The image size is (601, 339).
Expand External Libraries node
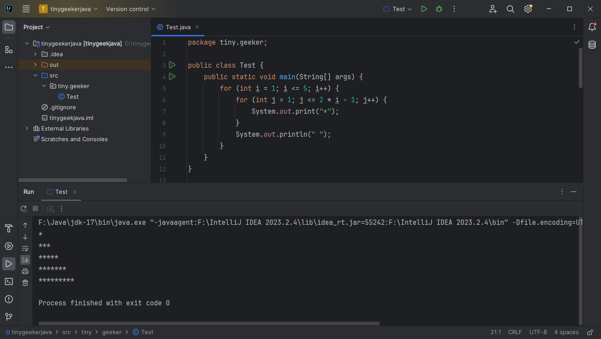pyautogui.click(x=27, y=128)
